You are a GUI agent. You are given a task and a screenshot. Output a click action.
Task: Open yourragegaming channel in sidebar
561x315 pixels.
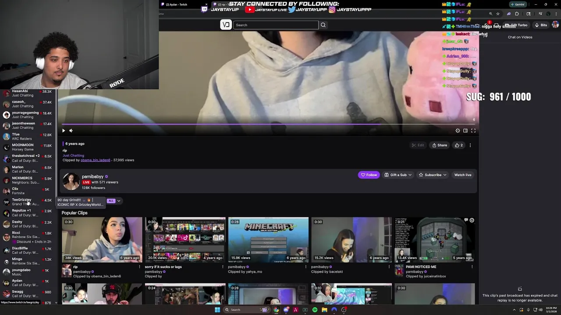[28, 115]
